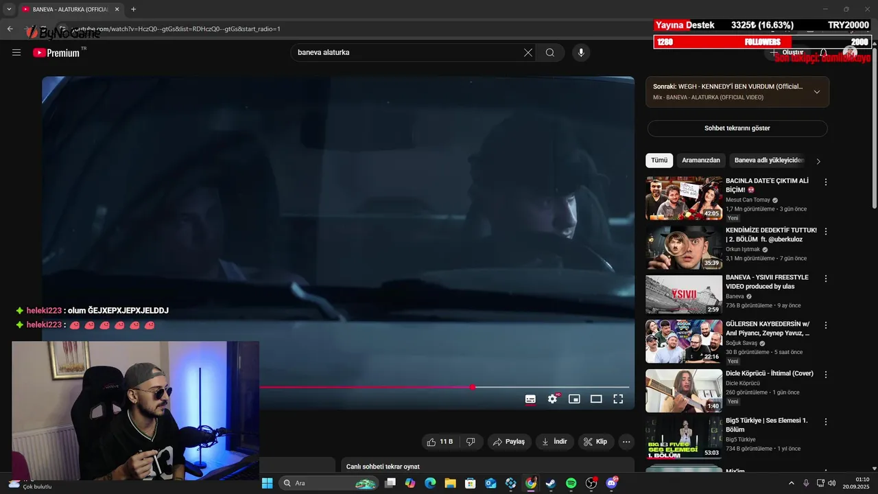
Task: Visit Orkun Işıtmak channel
Action: tap(743, 250)
